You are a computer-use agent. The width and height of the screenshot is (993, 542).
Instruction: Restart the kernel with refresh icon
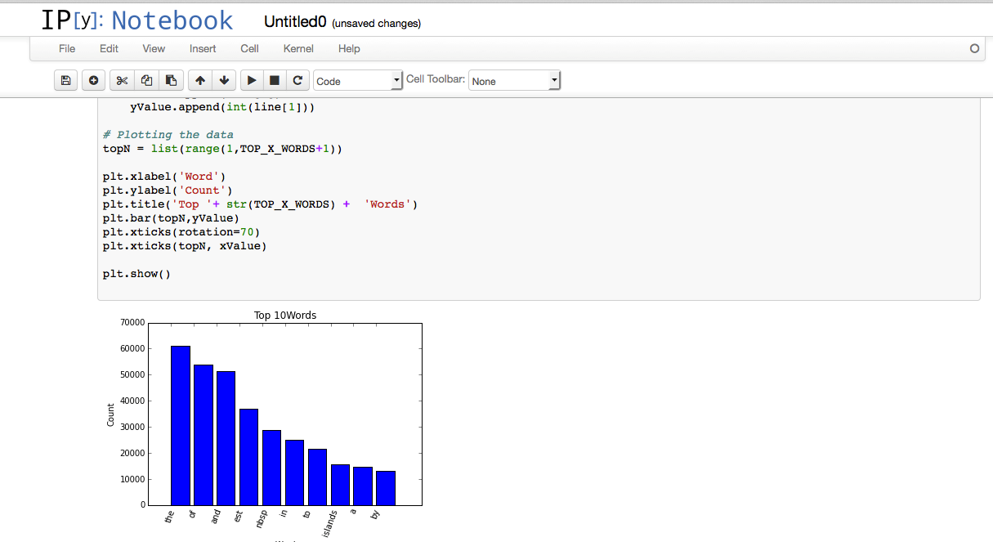click(x=297, y=79)
